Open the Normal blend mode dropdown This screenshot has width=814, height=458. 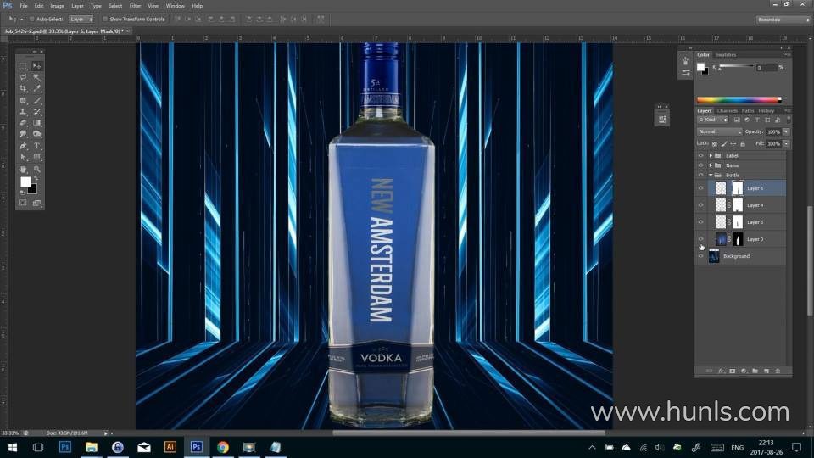(x=719, y=132)
